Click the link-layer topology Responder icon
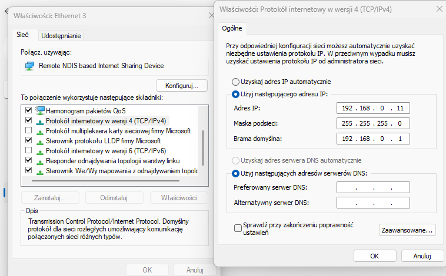 coord(40,160)
